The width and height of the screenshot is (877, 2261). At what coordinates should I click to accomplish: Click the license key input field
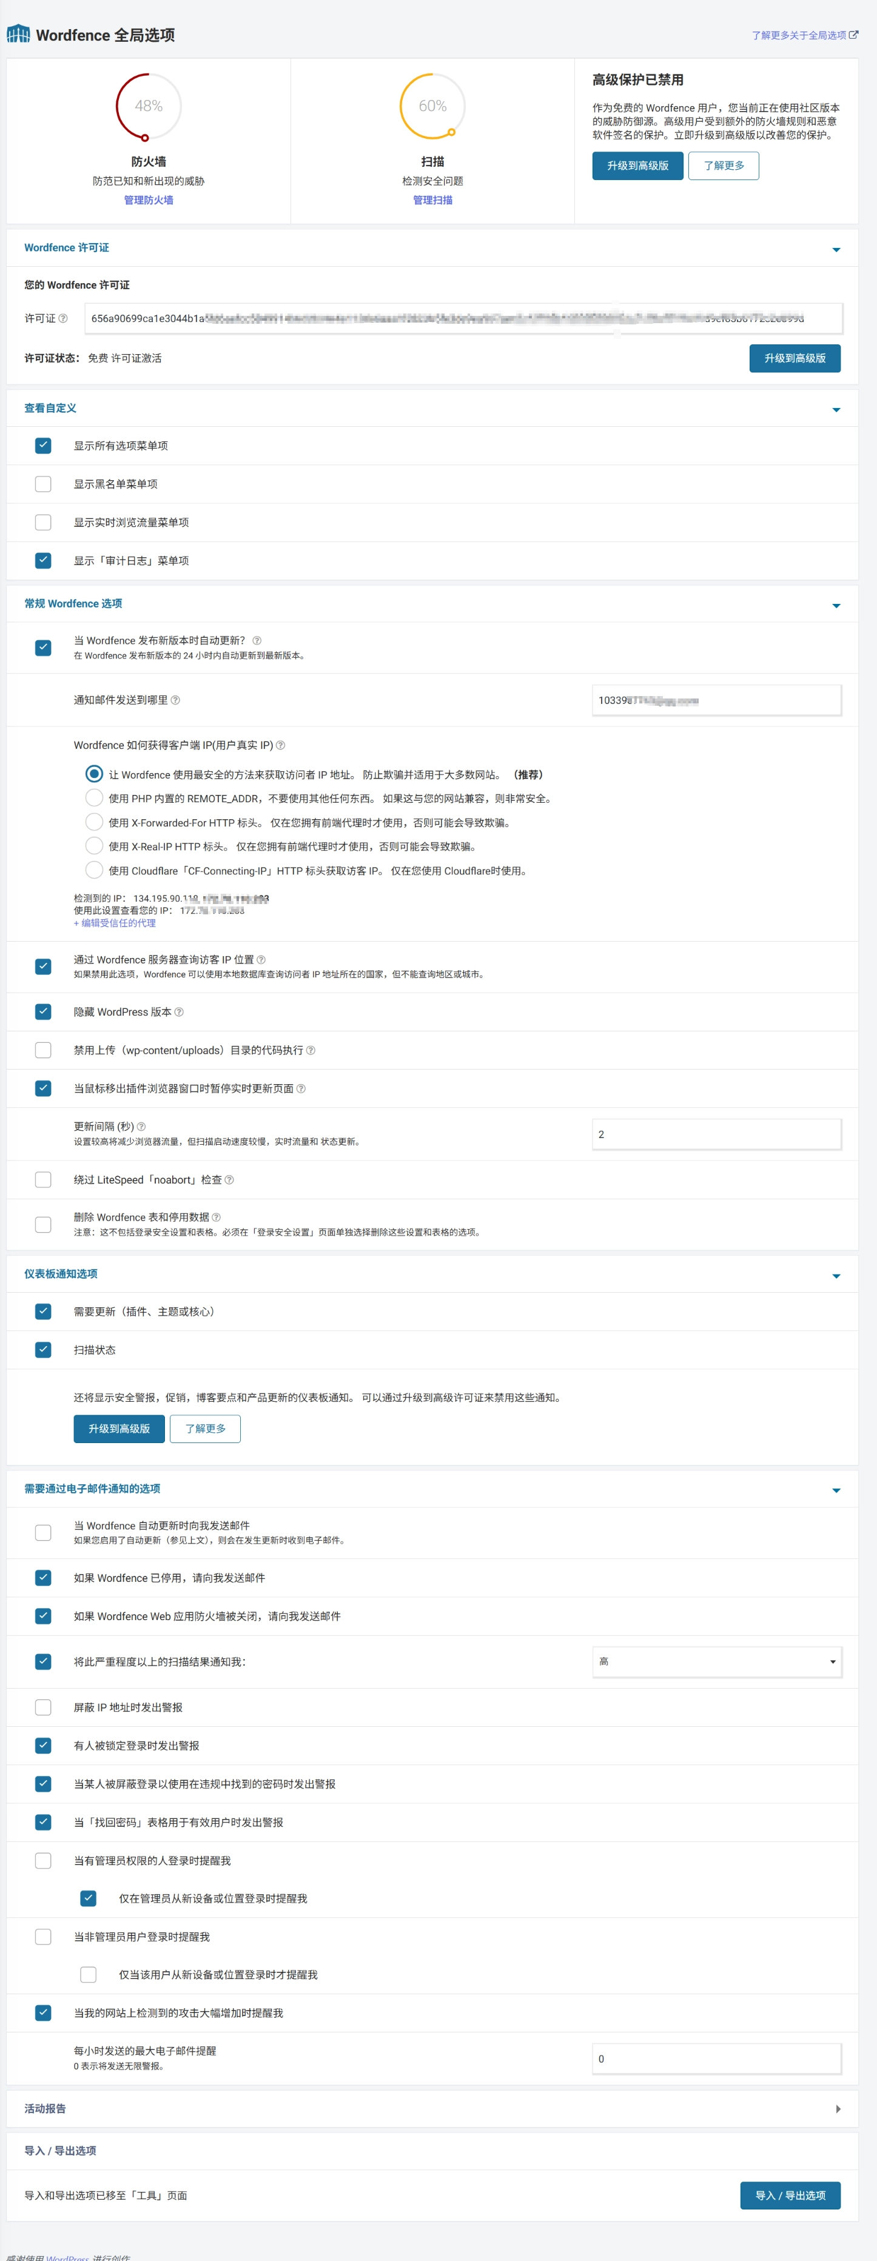(463, 318)
